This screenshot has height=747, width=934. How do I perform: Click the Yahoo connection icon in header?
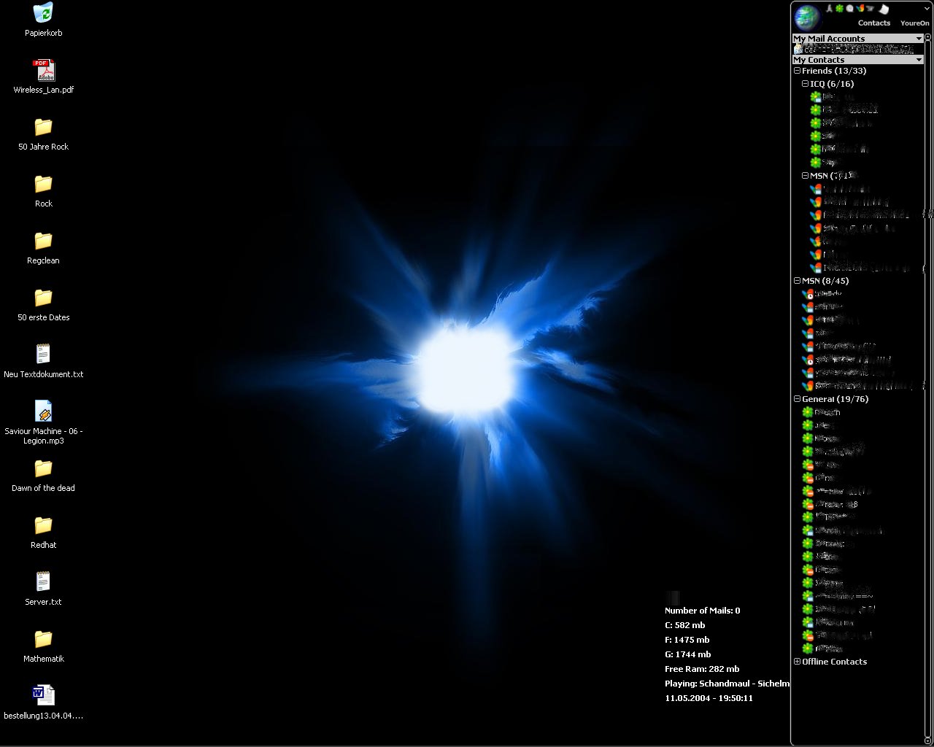[871, 9]
